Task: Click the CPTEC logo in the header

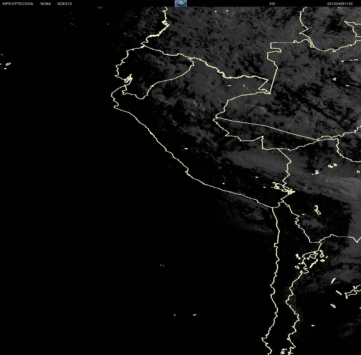Action: (x=181, y=3)
